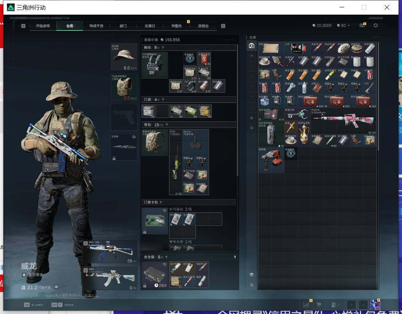Show help for 口袋 pocket capacity
Screen dimensions: 402x314
click(163, 99)
